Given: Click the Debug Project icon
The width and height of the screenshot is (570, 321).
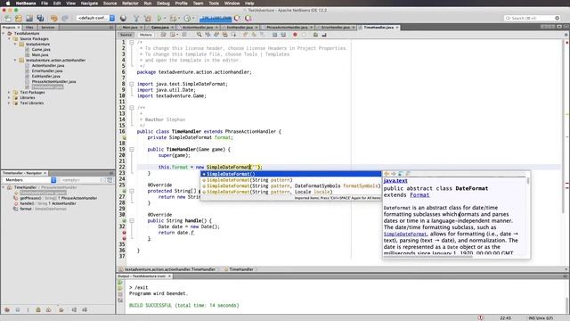Looking at the screenshot, I should point(173,18).
